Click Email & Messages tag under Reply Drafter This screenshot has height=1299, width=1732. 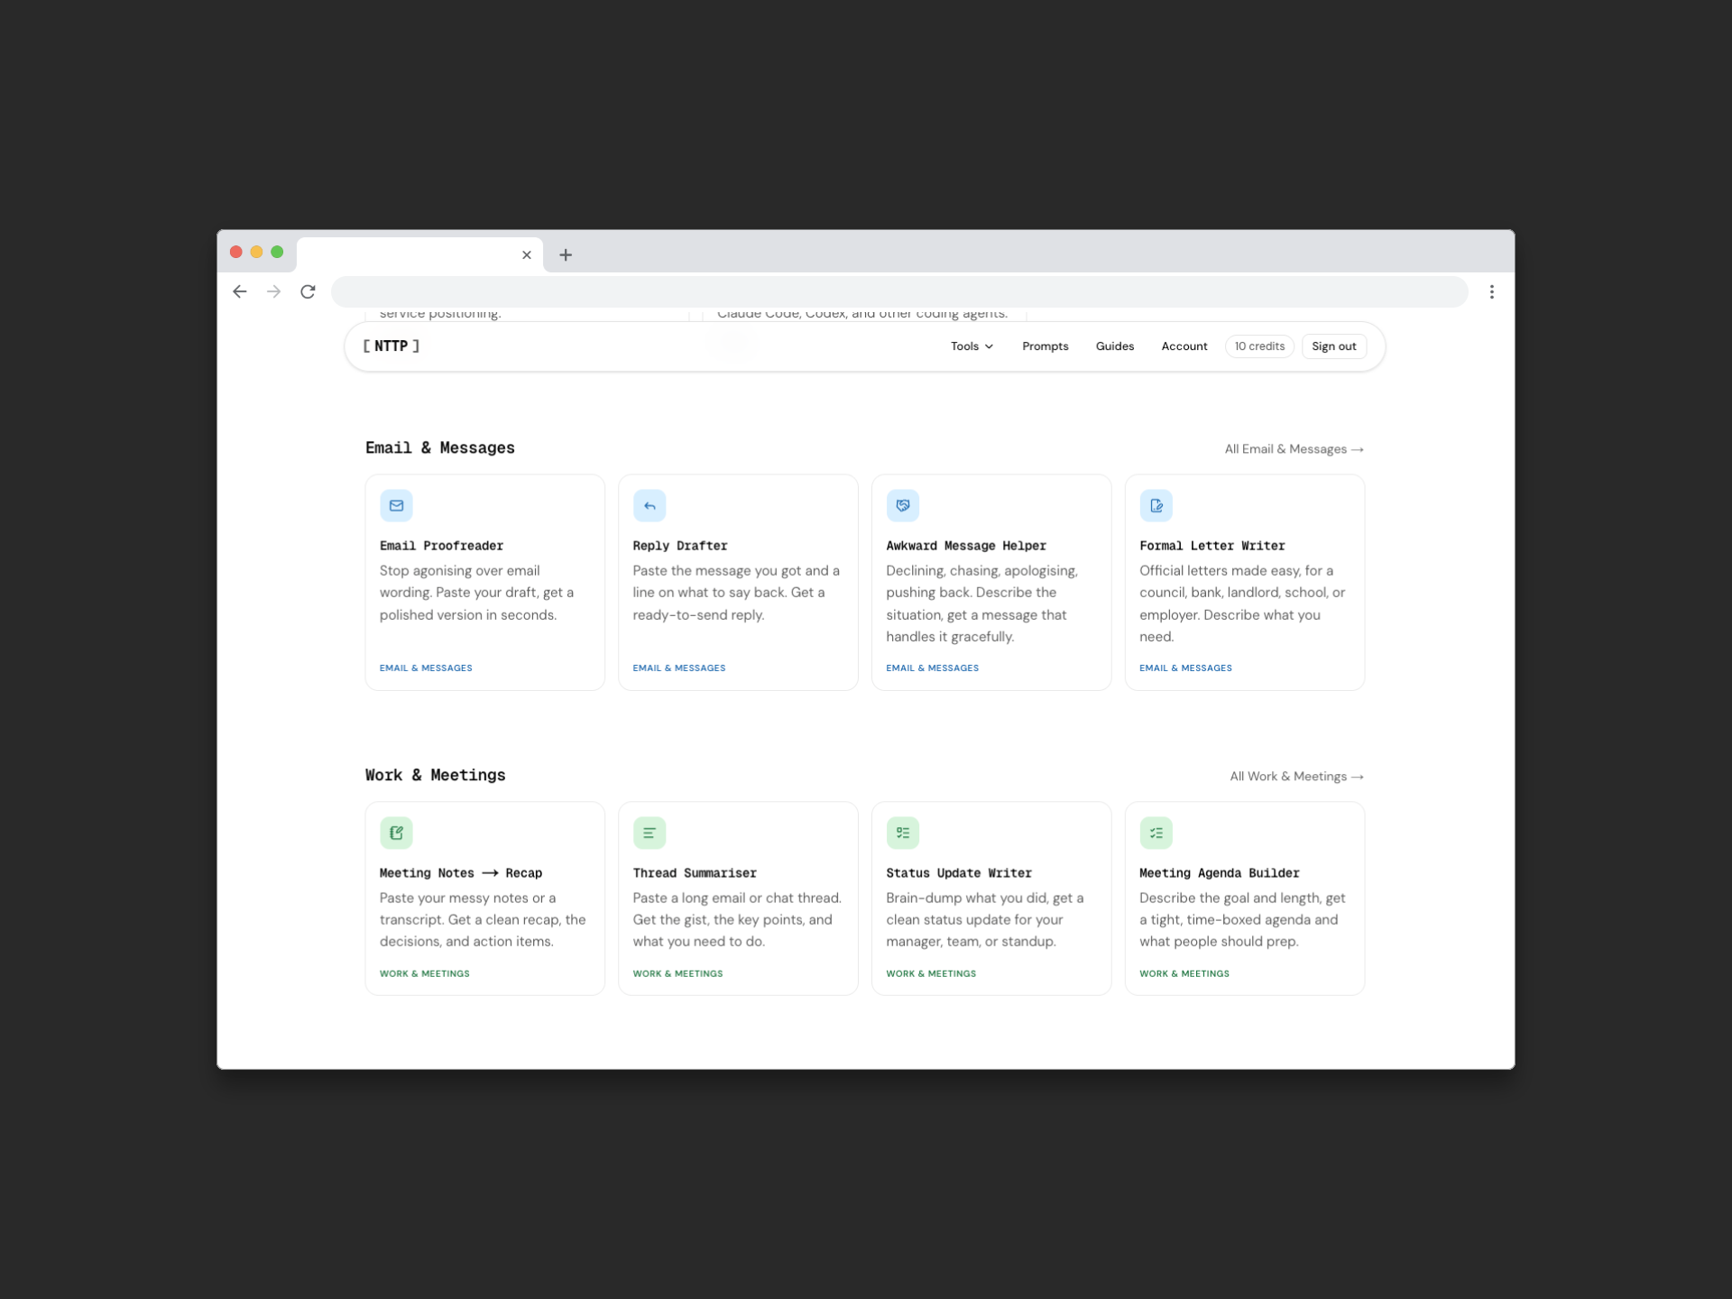(x=678, y=668)
